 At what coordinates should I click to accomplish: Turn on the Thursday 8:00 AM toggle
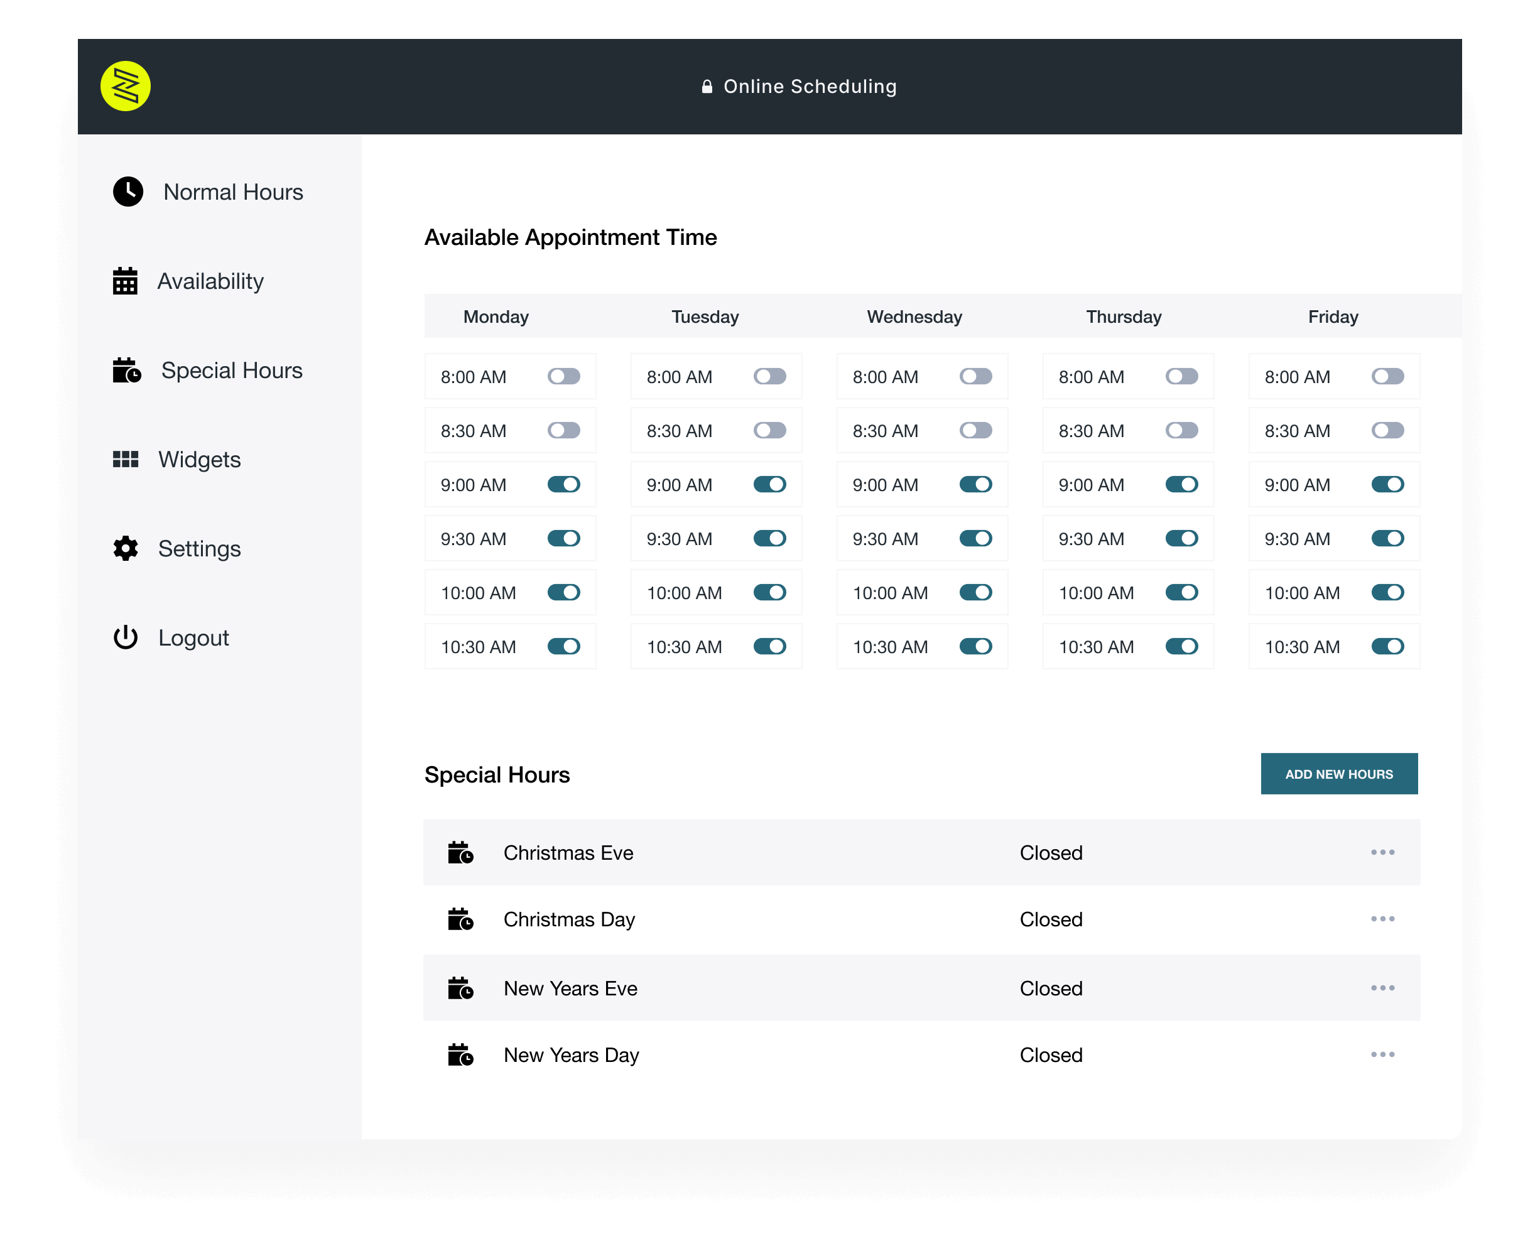pyautogui.click(x=1182, y=376)
